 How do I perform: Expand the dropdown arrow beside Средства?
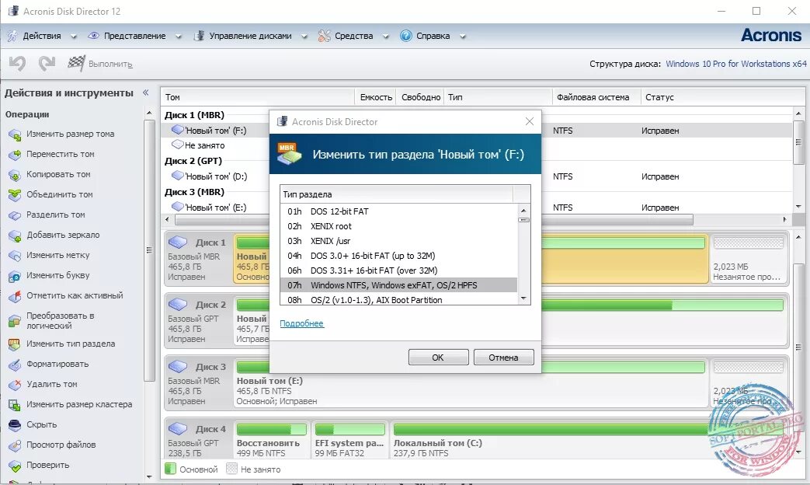[x=385, y=37]
